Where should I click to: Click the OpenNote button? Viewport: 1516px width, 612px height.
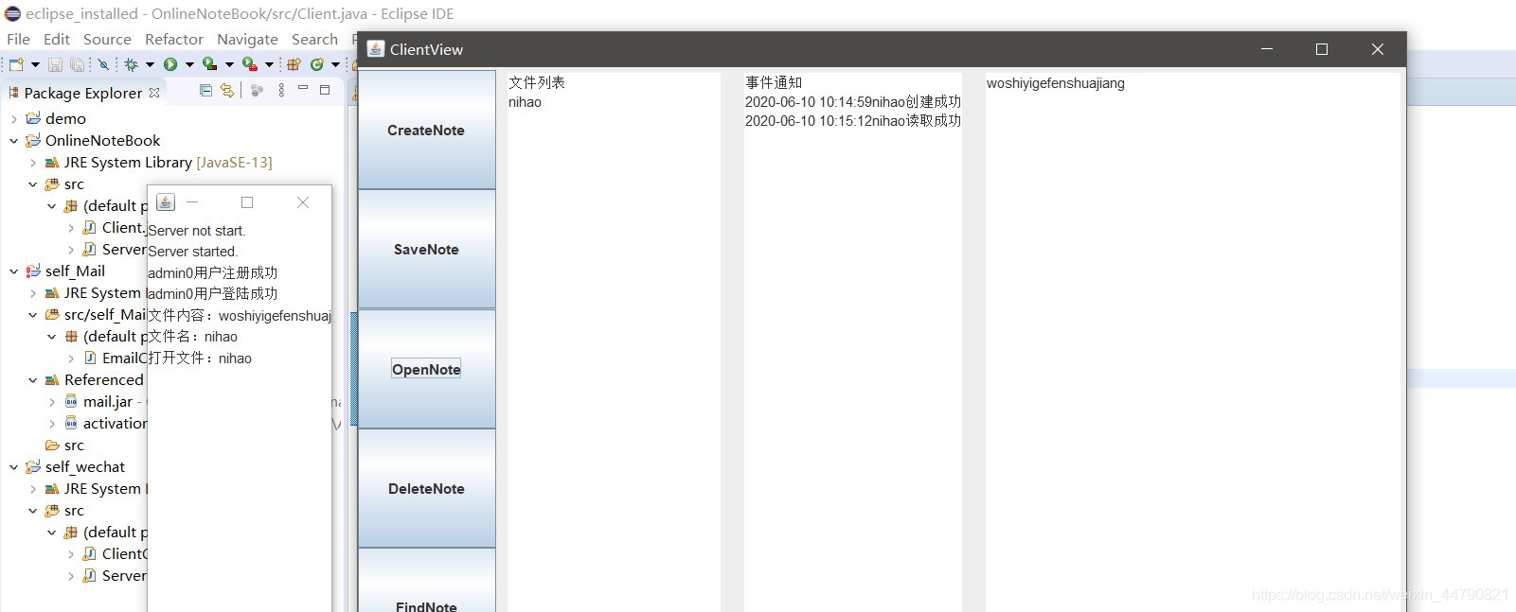click(426, 369)
